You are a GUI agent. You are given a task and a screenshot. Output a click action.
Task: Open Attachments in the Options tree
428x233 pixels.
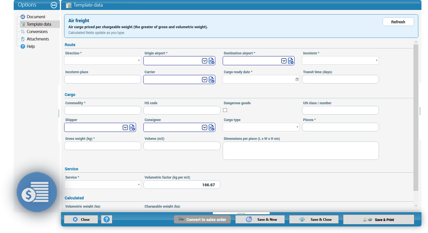pos(38,39)
